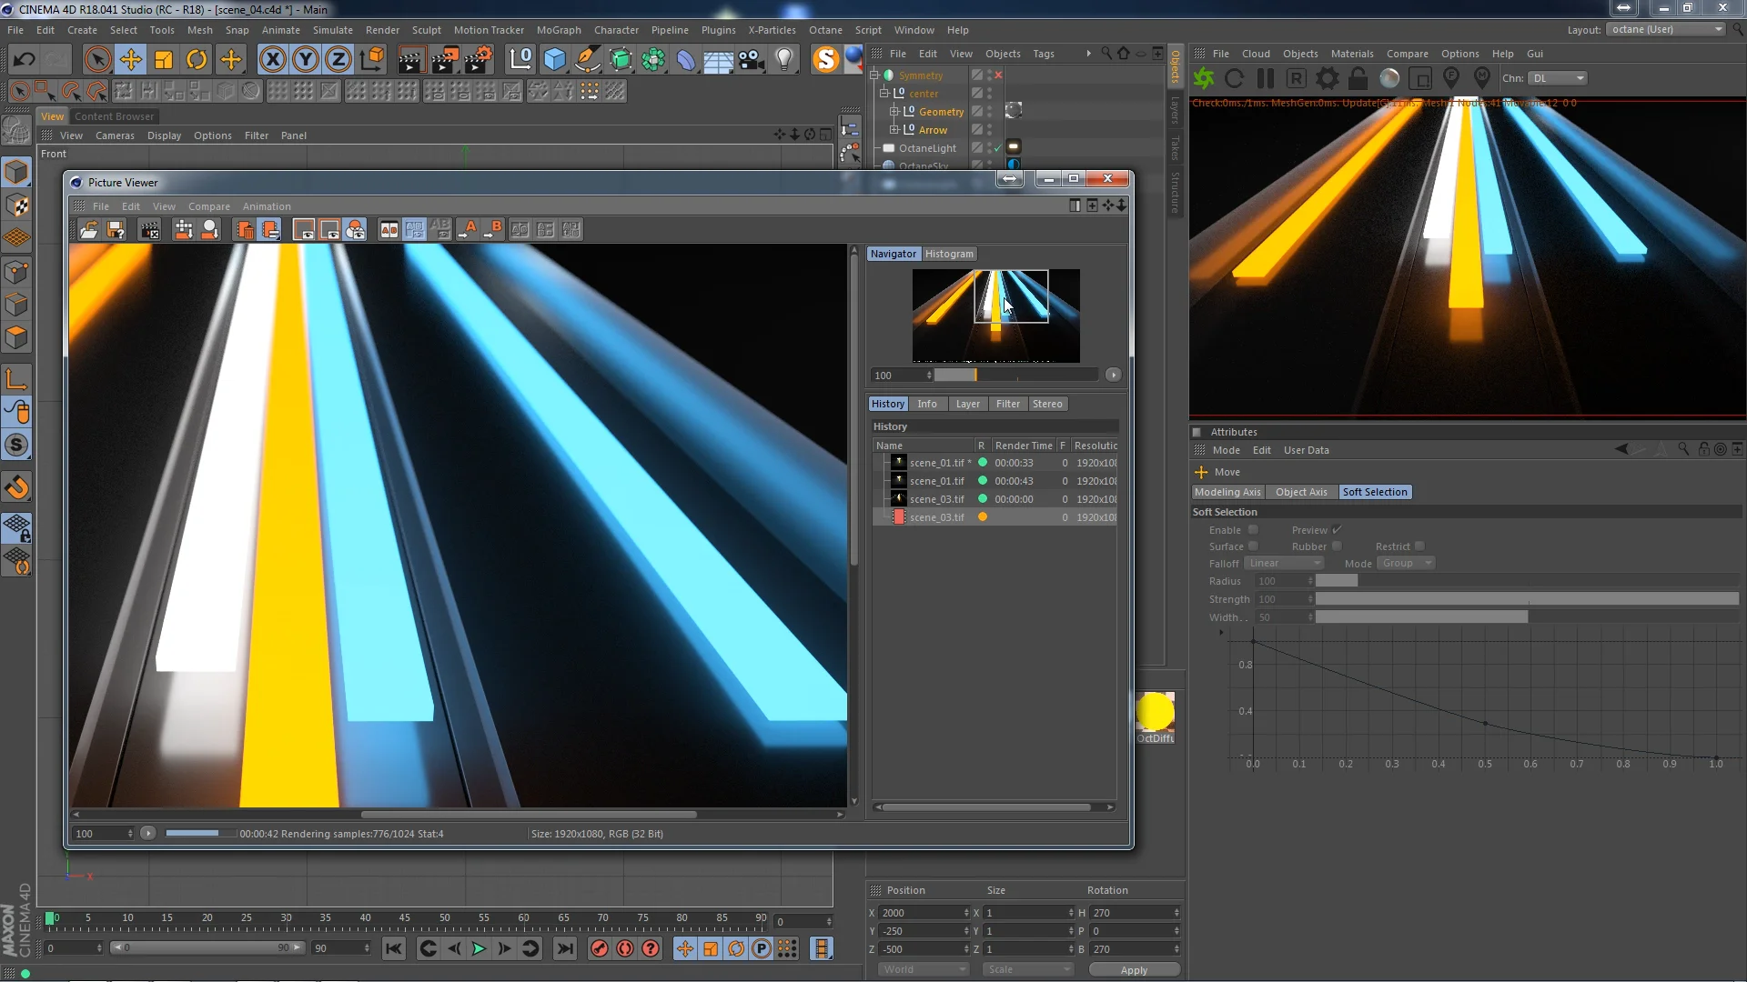Toggle OctaneLight green enable checkmark
Image resolution: width=1747 pixels, height=982 pixels.
(998, 148)
